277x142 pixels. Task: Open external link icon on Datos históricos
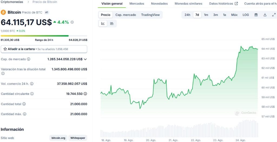pos(236,4)
